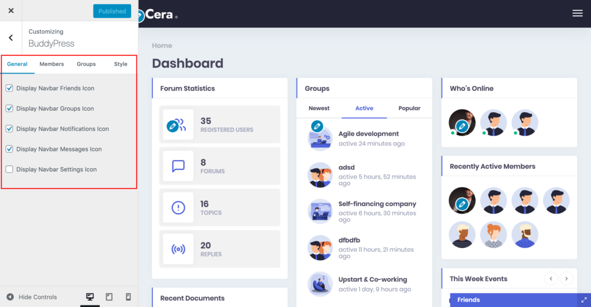Switch to desktop preview device
The image size is (591, 307).
89,297
